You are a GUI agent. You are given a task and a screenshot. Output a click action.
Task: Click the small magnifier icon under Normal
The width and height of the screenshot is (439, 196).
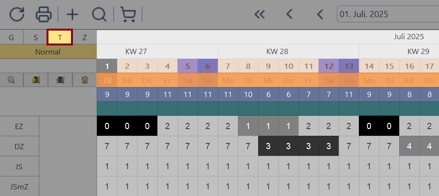12,80
